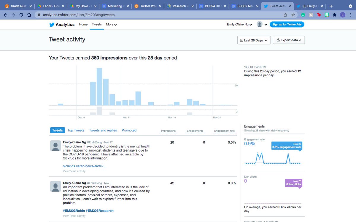
Task: Click the red Tp extension icon
Action: (x=319, y=15)
